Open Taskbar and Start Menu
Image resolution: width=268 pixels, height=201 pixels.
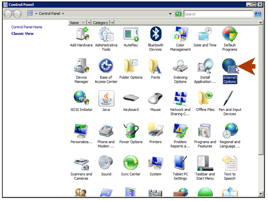(205, 168)
